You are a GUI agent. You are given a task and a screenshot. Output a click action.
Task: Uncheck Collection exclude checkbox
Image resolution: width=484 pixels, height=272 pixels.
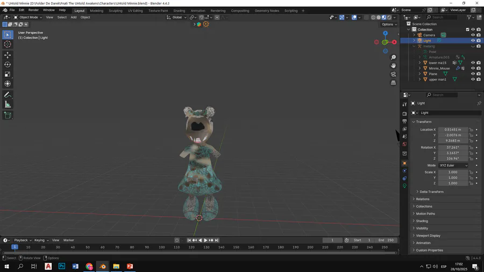[x=467, y=30]
